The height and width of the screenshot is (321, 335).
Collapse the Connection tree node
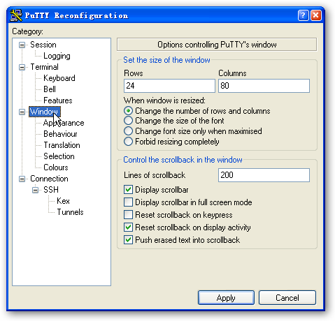coord(22,179)
